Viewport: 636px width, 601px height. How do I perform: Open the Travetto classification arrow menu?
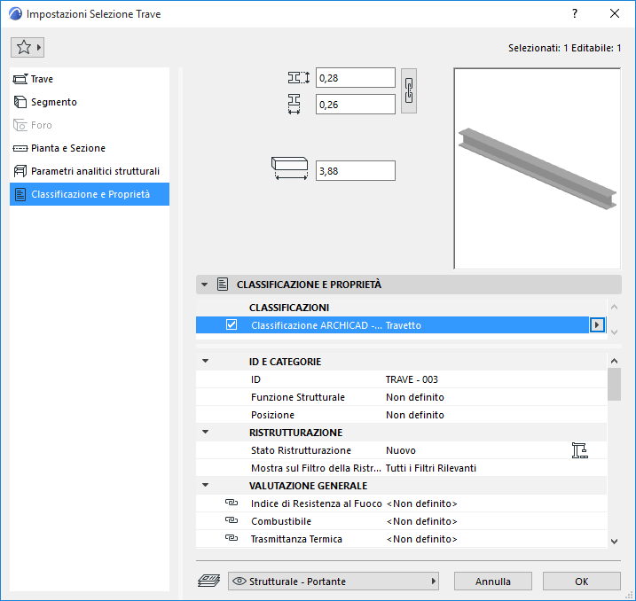point(597,325)
